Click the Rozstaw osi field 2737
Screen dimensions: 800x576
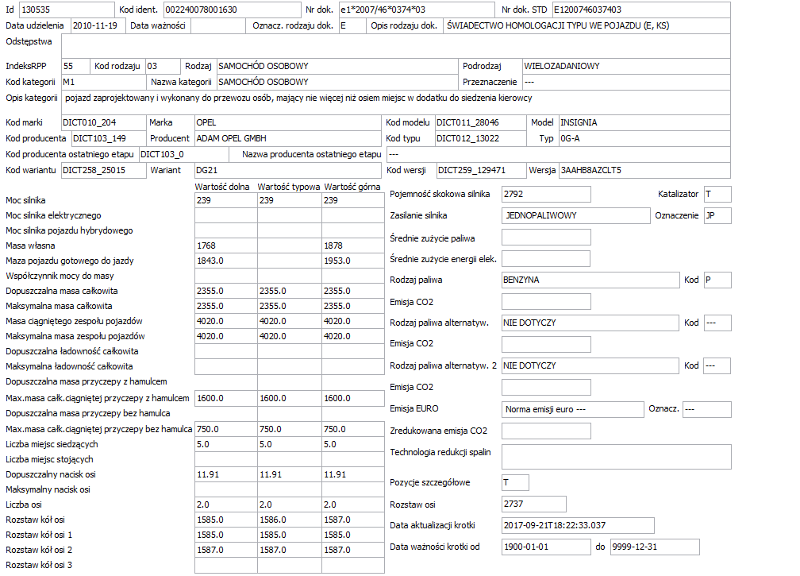pos(533,504)
